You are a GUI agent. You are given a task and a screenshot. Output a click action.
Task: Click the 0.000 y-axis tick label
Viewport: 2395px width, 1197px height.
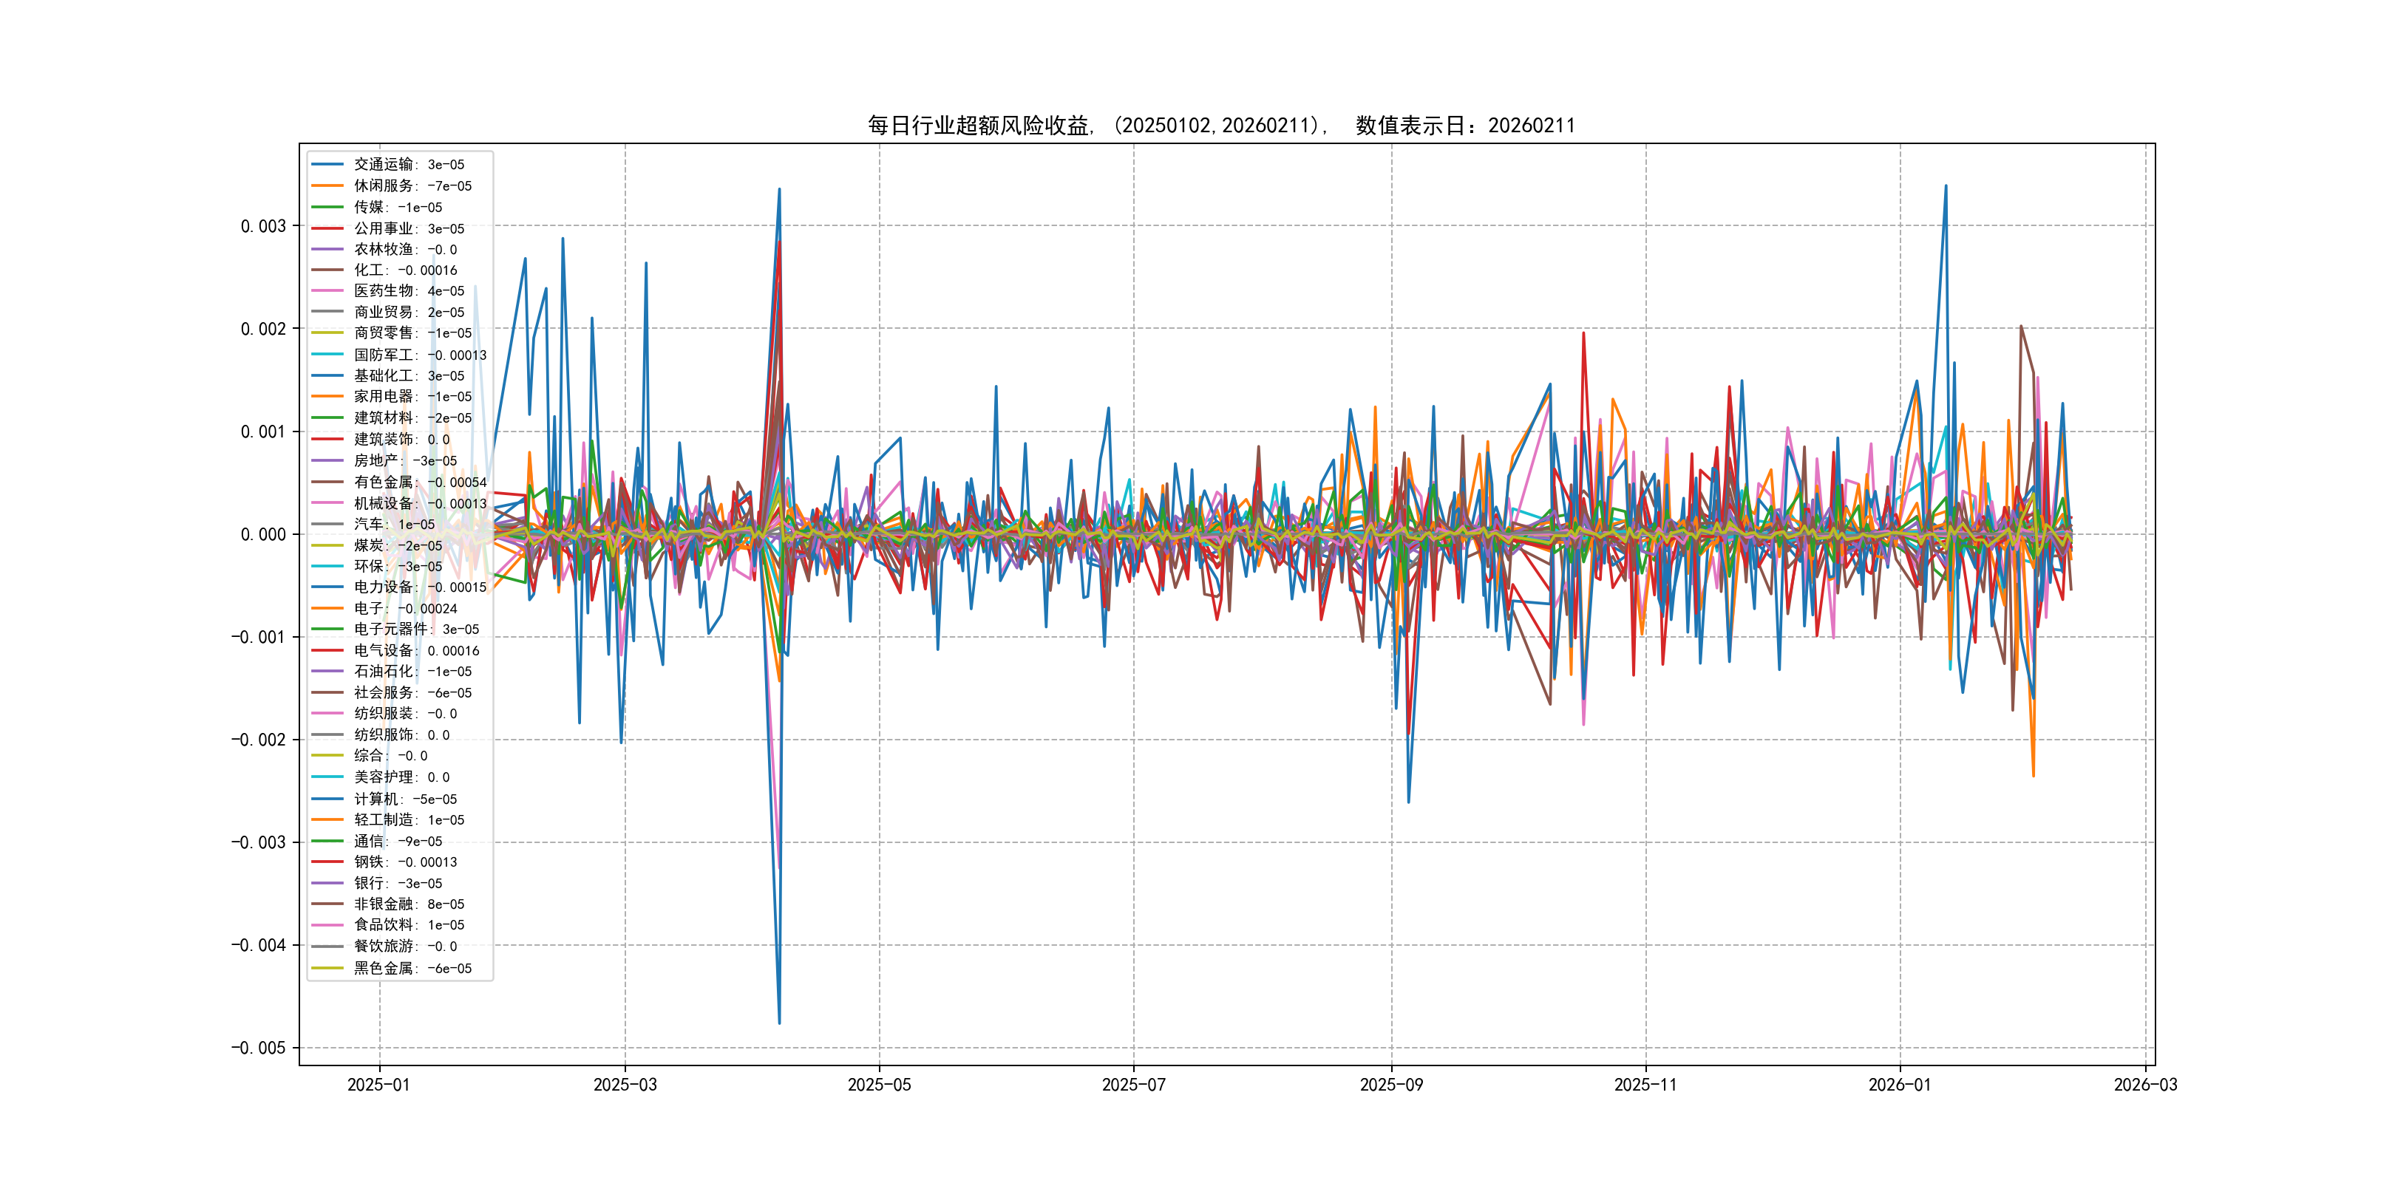263,534
